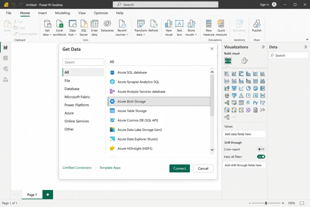Image resolution: width=310 pixels, height=207 pixels.
Task: Expand Data hub dropdown
Action: click(75, 35)
